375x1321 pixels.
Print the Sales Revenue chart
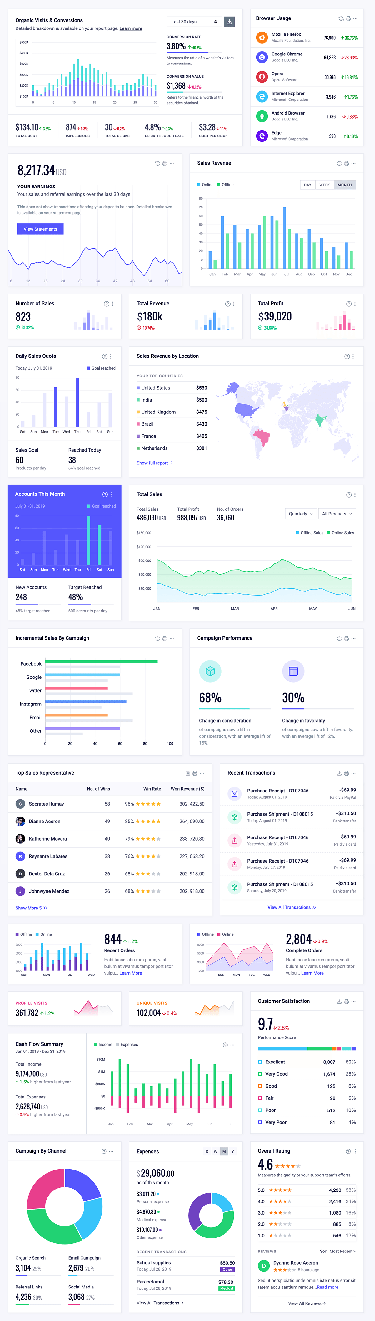[x=346, y=164]
